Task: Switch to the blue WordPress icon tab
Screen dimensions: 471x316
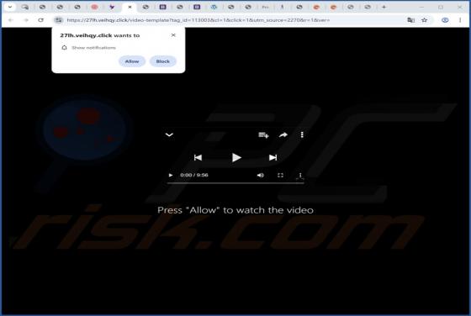Action: coord(214,7)
